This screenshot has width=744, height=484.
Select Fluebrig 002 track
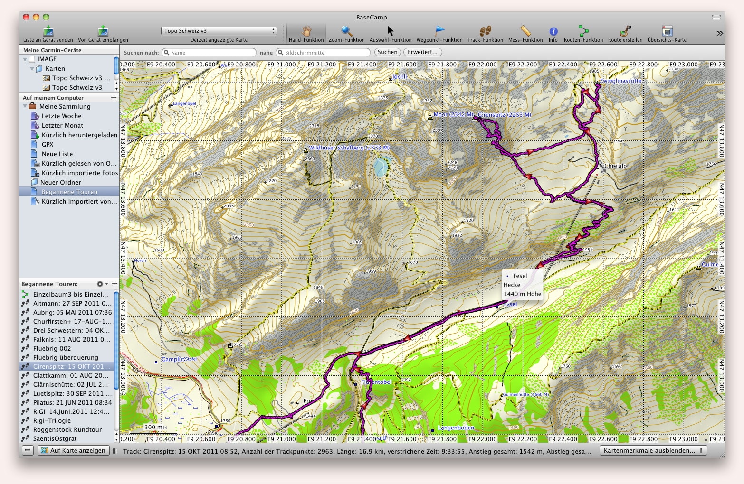point(67,349)
